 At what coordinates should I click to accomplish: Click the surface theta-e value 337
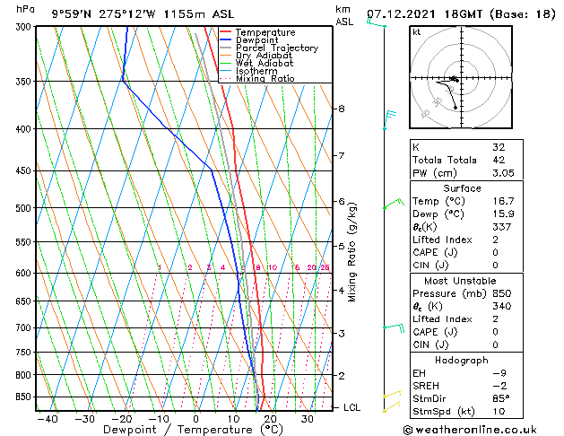(502, 227)
